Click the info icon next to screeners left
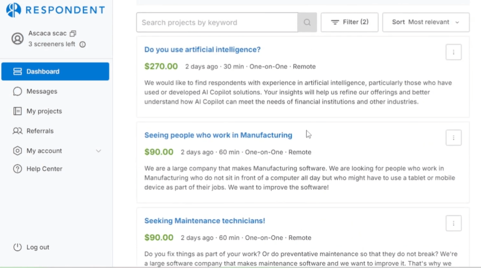 [x=82, y=45]
